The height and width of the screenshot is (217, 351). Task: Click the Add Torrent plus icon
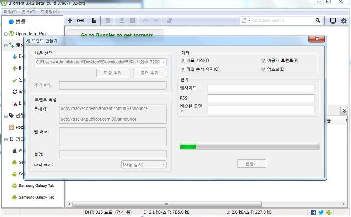tap(70, 21)
